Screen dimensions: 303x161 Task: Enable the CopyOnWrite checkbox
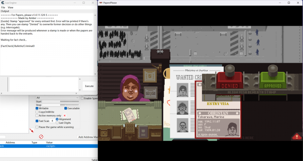37,112
